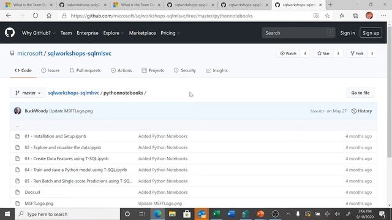Switch to the Issues tab
This screenshot has height=220, width=392.
(50, 70)
